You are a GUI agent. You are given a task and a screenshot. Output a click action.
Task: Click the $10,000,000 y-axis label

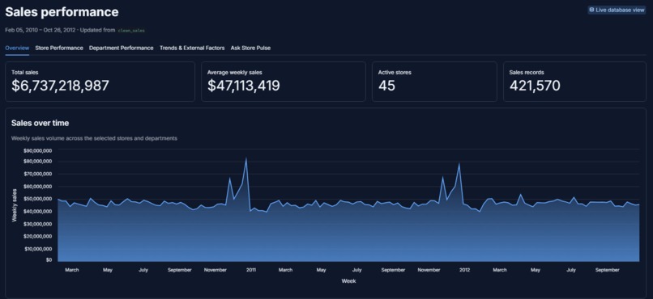click(37, 249)
